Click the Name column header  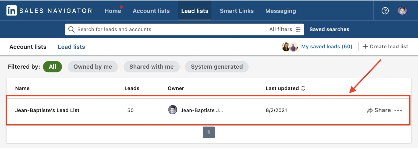22,88
